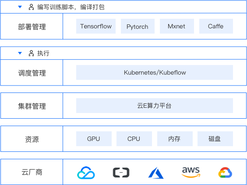This screenshot has width=247, height=185.
Task: Click the 部署管理 row label
Action: [x=32, y=27]
